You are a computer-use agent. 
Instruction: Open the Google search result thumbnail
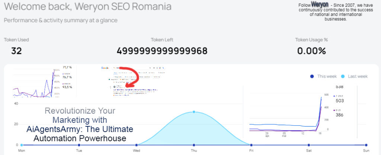[133, 81]
